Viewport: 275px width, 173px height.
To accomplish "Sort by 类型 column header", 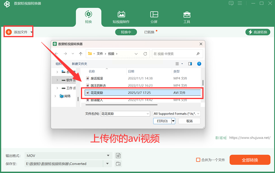I will [176, 71].
